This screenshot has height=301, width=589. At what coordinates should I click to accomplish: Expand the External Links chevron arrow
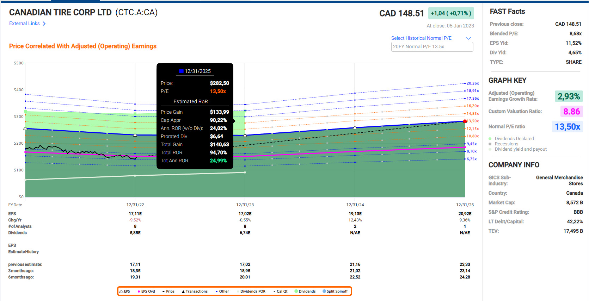point(44,24)
